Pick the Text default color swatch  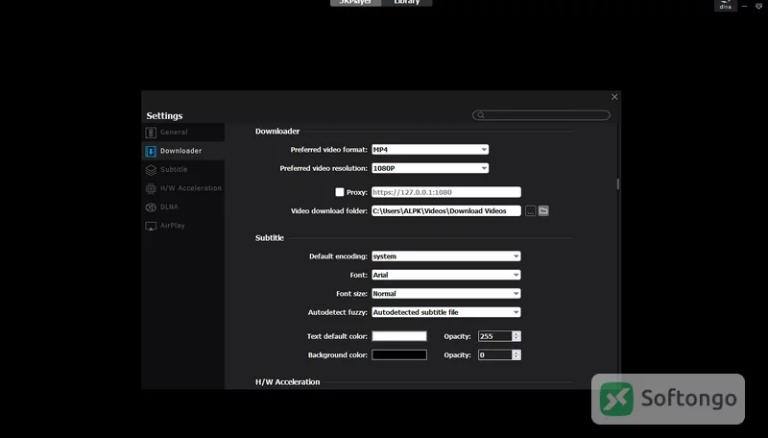(399, 336)
